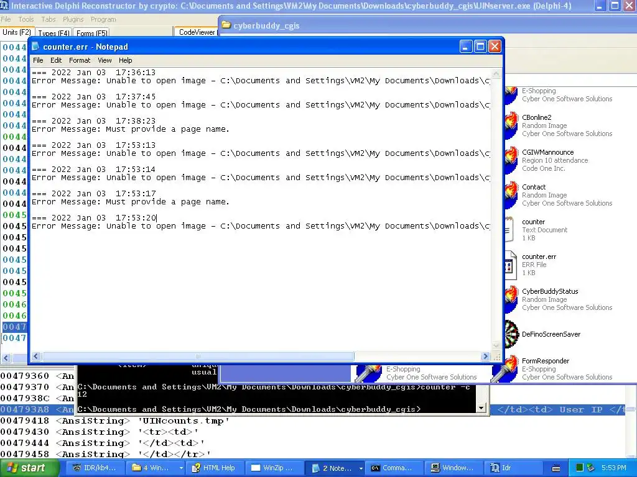Open IDR Program menu

click(x=103, y=19)
